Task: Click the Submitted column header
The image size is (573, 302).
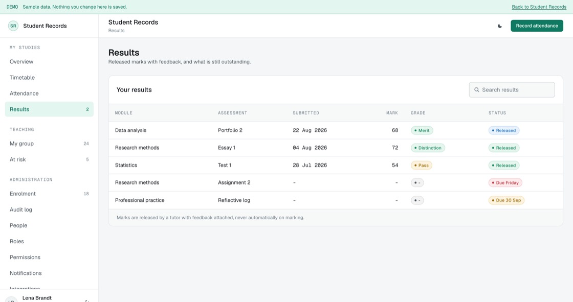Action: [306, 113]
